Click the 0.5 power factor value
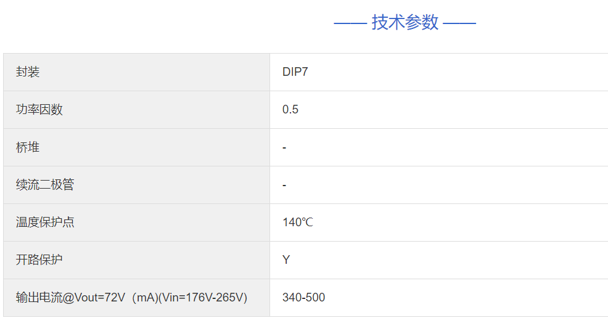This screenshot has width=608, height=323. (290, 110)
